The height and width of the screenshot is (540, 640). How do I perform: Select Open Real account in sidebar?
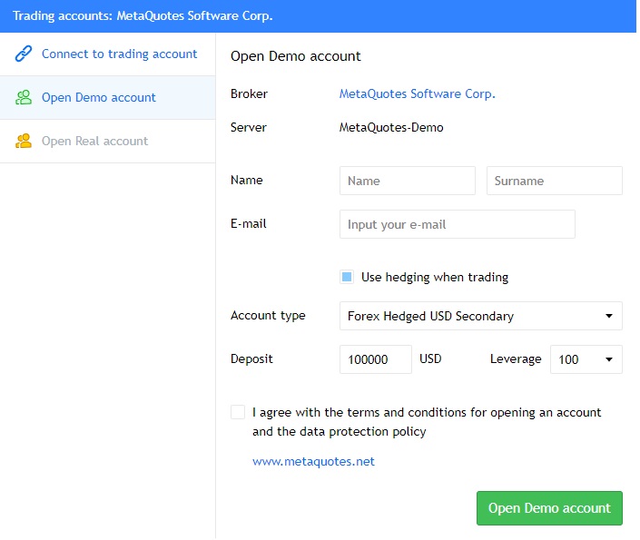94,142
